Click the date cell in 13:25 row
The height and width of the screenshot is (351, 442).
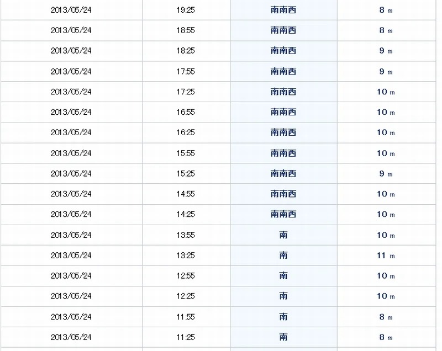click(71, 256)
